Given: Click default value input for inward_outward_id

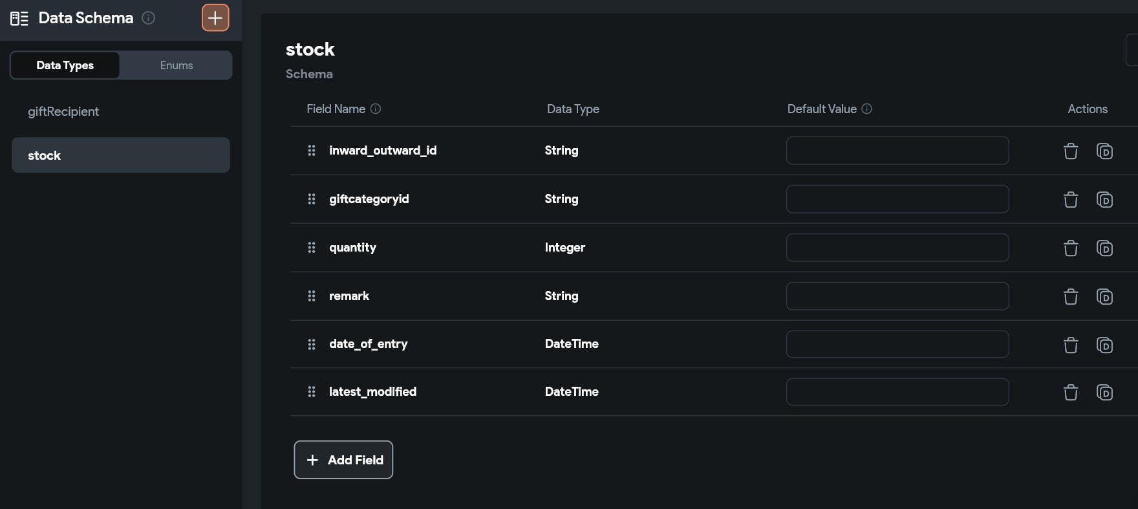Looking at the screenshot, I should pos(897,151).
